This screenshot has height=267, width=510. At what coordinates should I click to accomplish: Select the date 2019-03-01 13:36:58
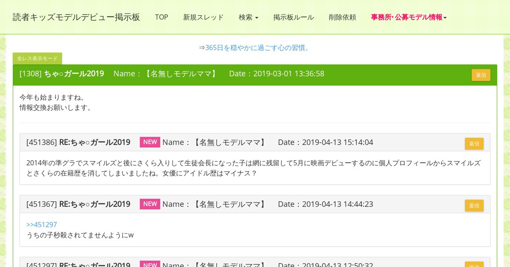(x=289, y=74)
